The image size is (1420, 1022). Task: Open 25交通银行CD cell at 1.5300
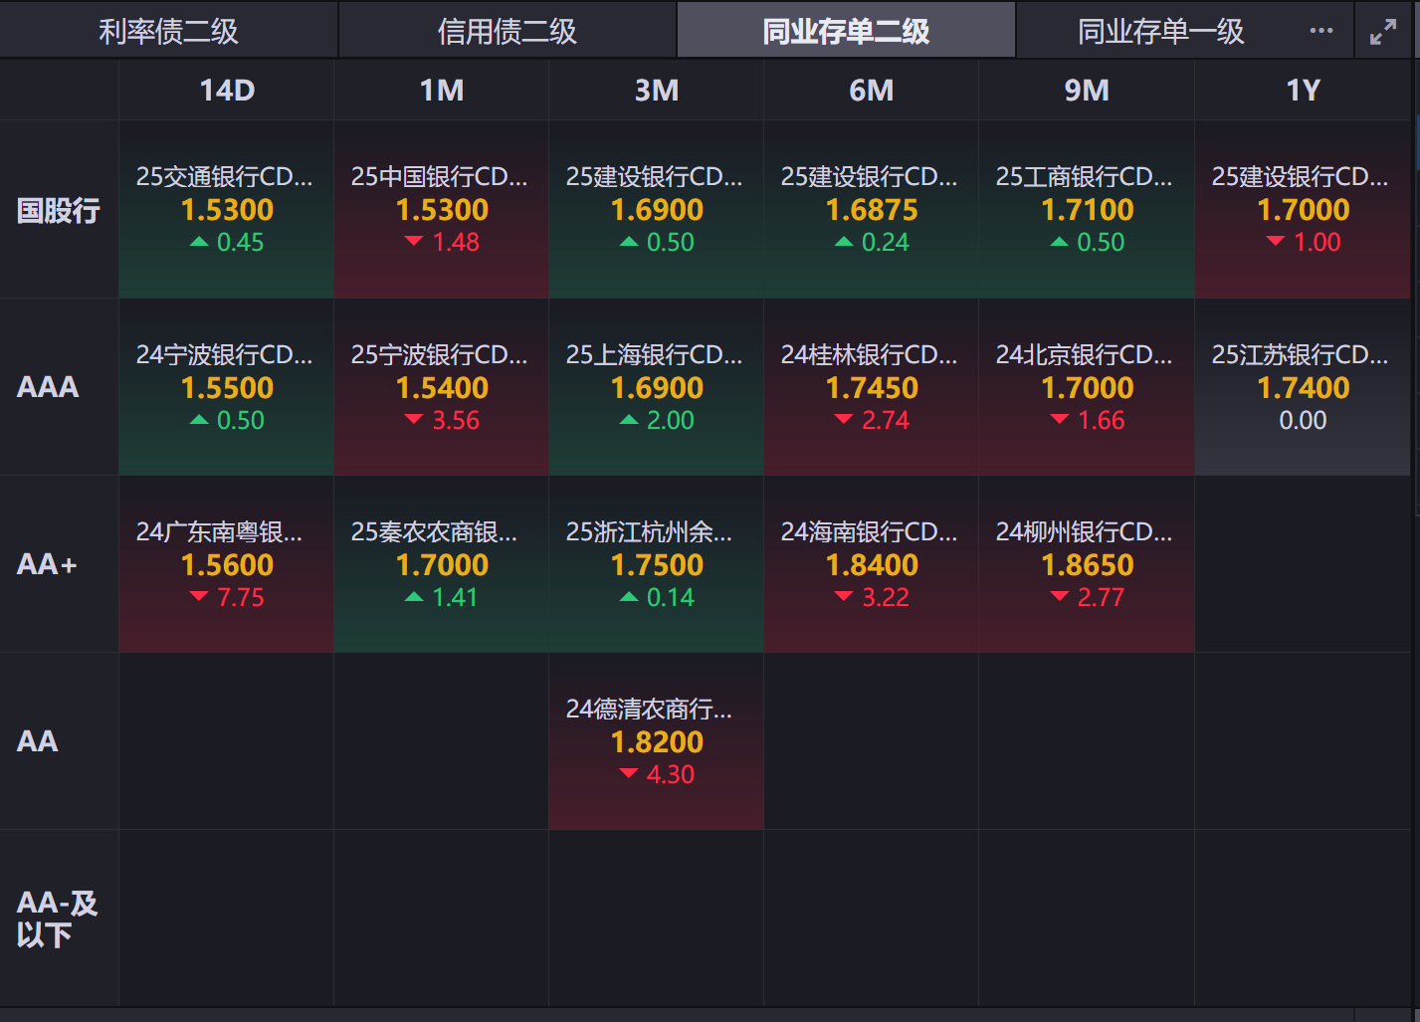tap(227, 210)
